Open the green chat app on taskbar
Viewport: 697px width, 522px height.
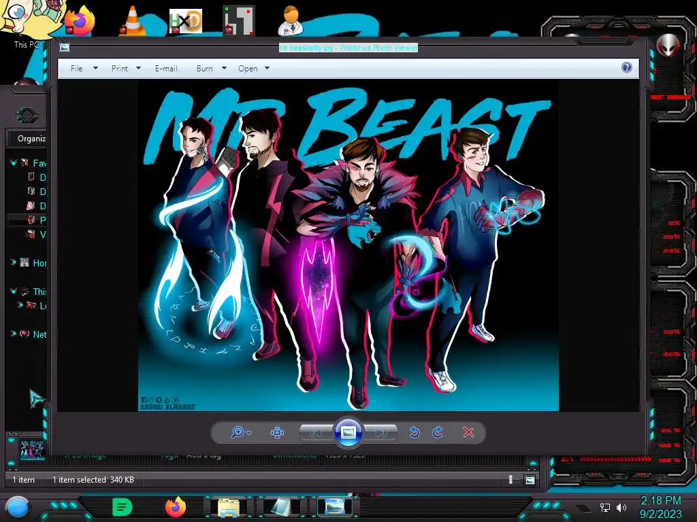pos(123,507)
